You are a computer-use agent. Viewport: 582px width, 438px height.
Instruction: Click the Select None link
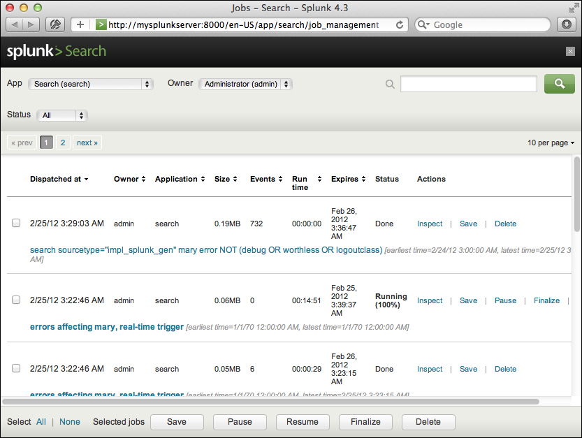(70, 422)
